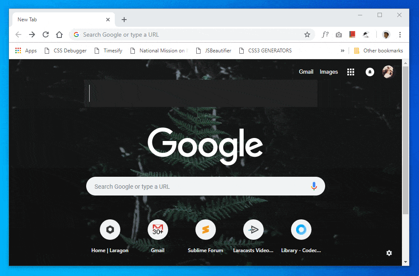The image size is (419, 276).
Task: Open the Google account avatar on page
Action: click(x=388, y=72)
